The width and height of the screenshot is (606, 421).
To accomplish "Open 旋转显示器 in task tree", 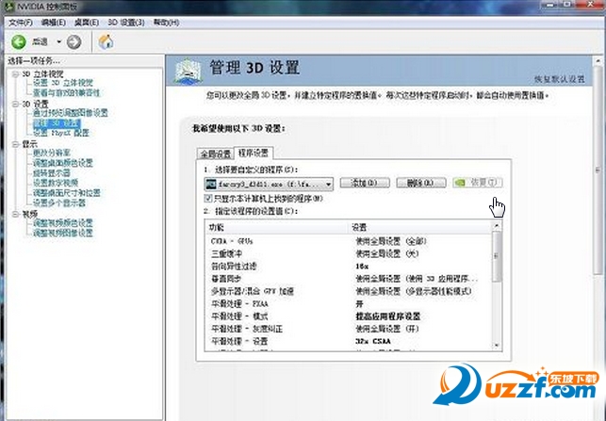I will click(x=52, y=173).
